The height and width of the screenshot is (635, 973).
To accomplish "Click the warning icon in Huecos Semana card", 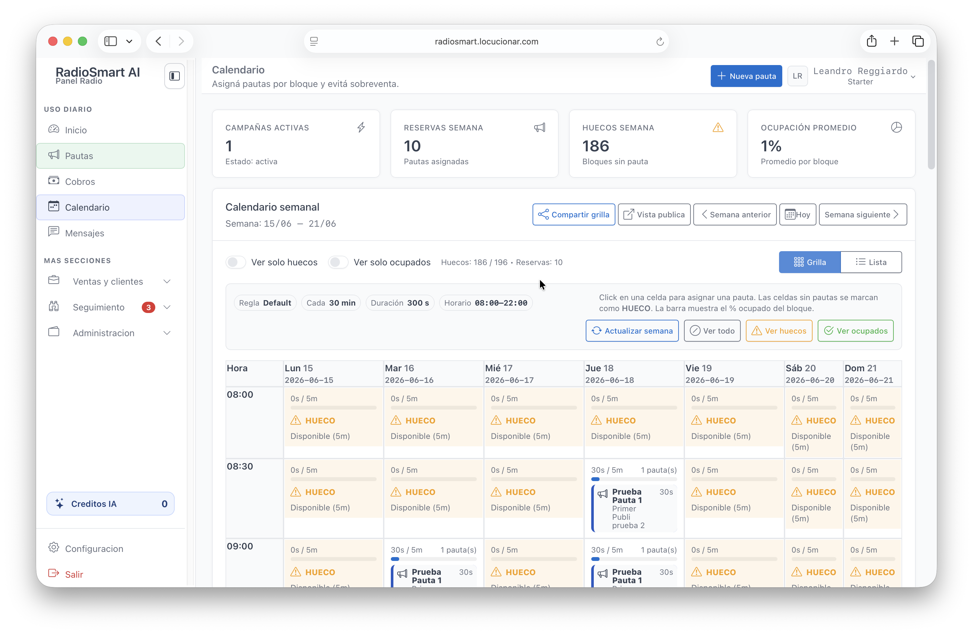I will pos(718,128).
